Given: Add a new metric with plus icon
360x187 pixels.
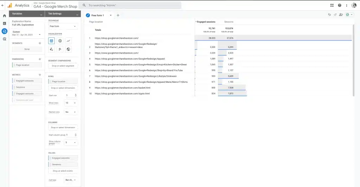Looking at the screenshot, I should (x=40, y=75).
